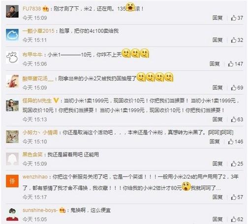Open cat avatar of 小努力、小情调

(12, 137)
